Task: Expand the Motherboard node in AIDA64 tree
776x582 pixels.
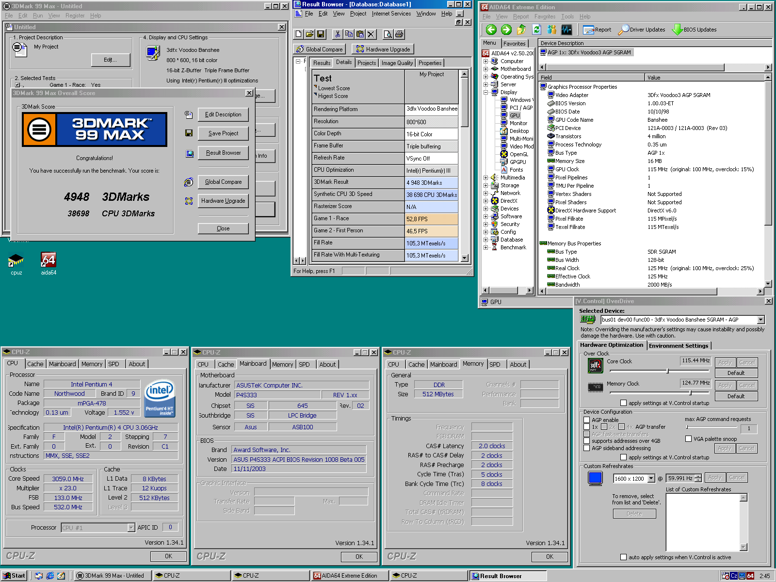Action: [485, 69]
